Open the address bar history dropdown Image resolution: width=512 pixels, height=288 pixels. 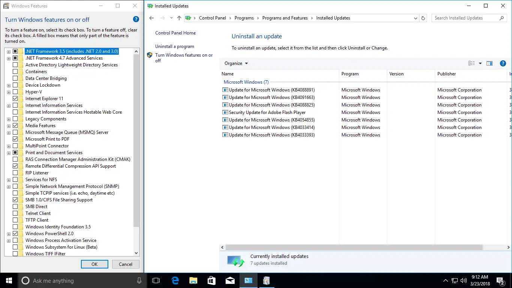(415, 18)
